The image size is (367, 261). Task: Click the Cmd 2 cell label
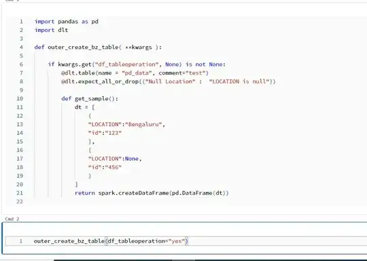(12, 219)
